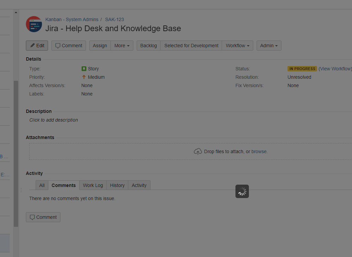Click the scroll up arrow in sidebar
The width and height of the screenshot is (352, 257).
click(x=16, y=12)
